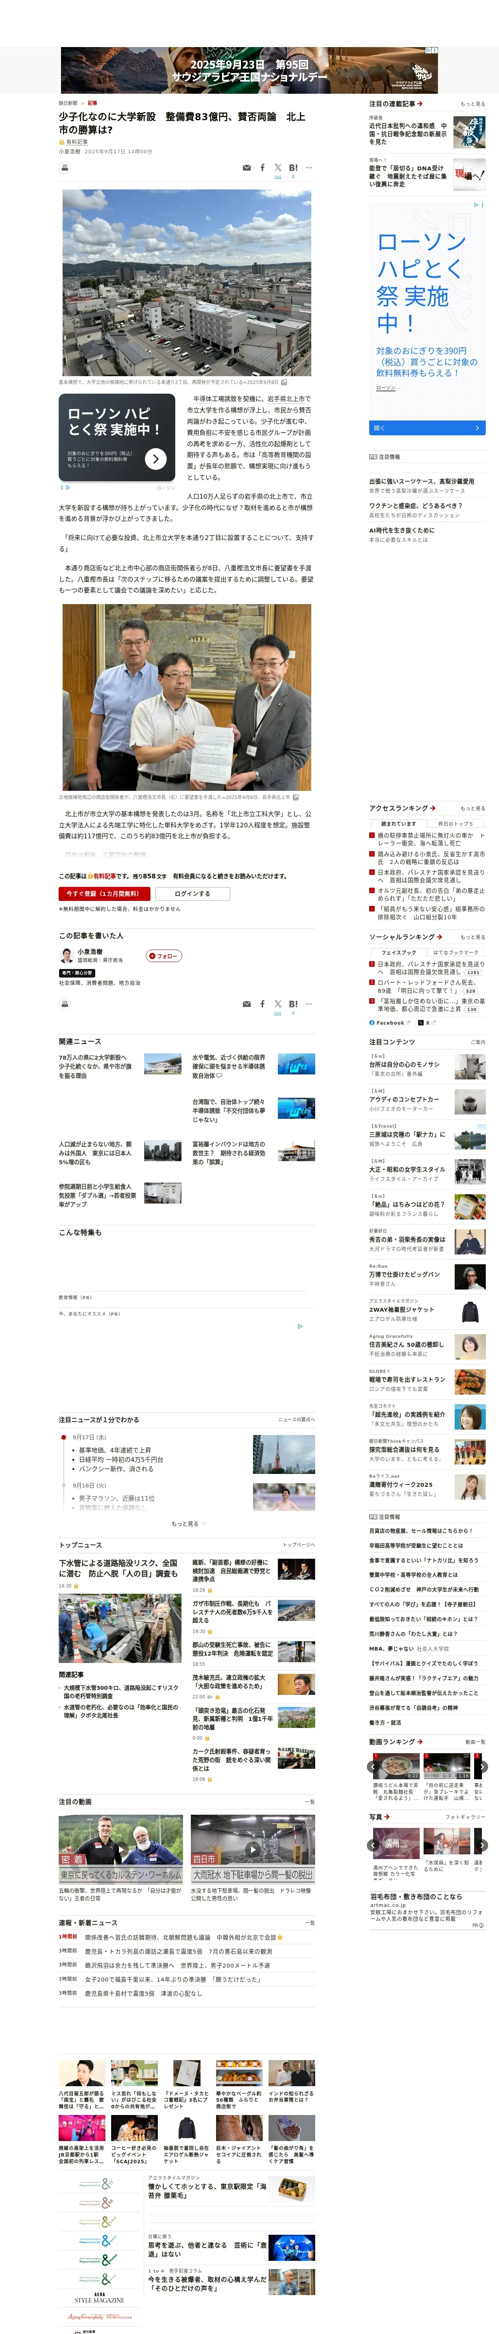Select the はてなブックマーク social ranking tab

coord(456,952)
